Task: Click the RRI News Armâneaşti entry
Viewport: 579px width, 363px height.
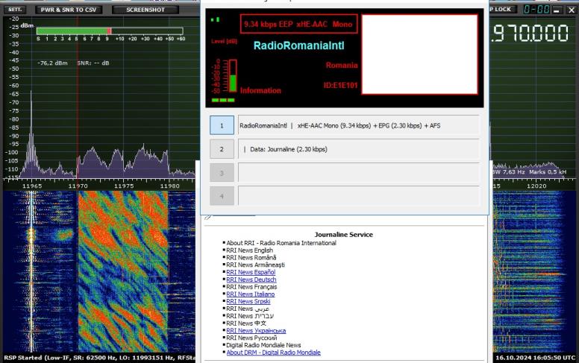Action: click(255, 265)
